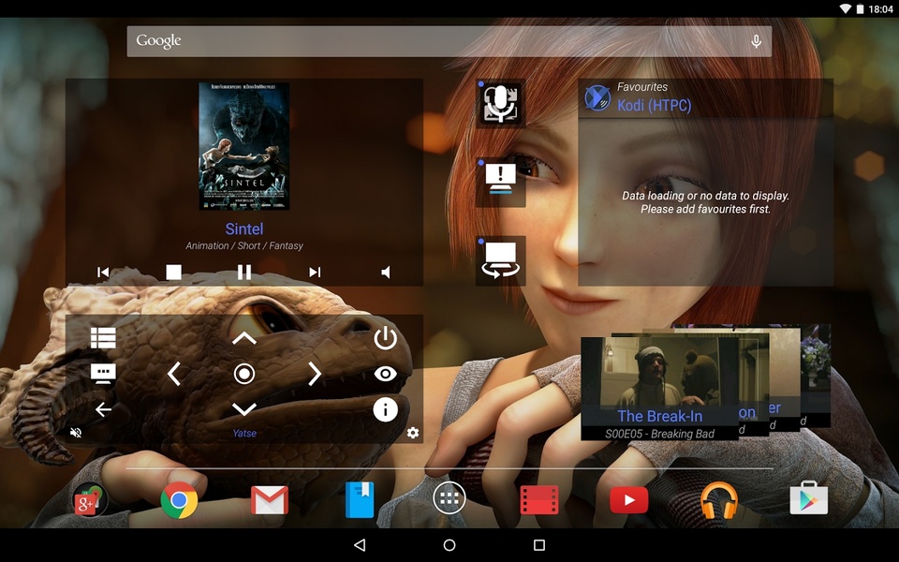Toggle mute in Yatse remote widget
899x562 pixels.
76,433
